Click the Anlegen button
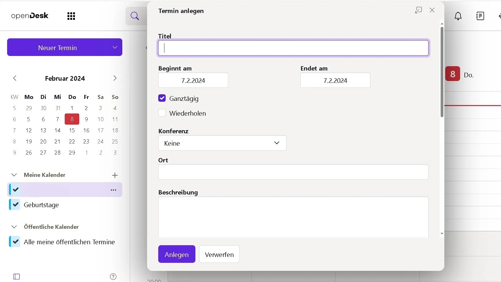501x282 pixels. (176, 254)
